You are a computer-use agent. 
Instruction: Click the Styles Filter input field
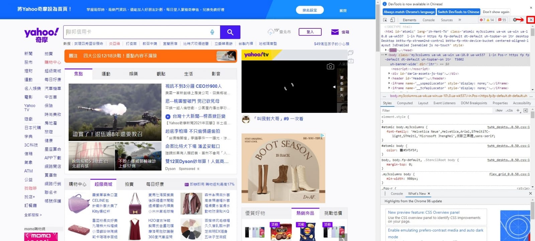pos(436,110)
